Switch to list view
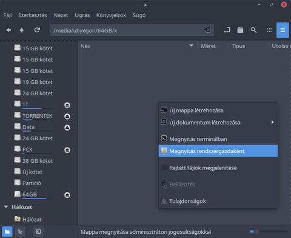This screenshot has width=291, height=238. pyautogui.click(x=283, y=30)
